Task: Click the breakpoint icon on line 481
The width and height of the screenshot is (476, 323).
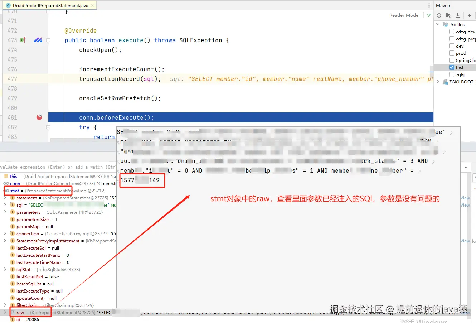Action: click(39, 117)
